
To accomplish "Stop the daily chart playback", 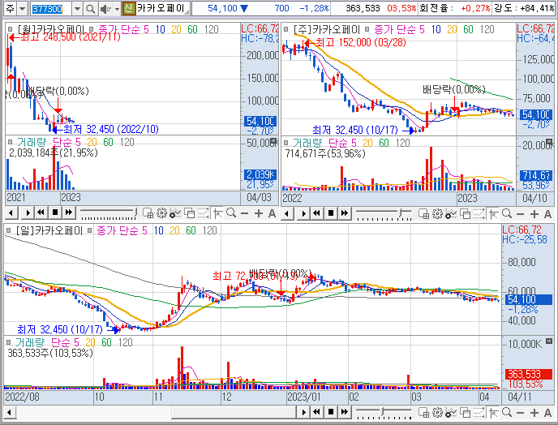I will [331, 412].
